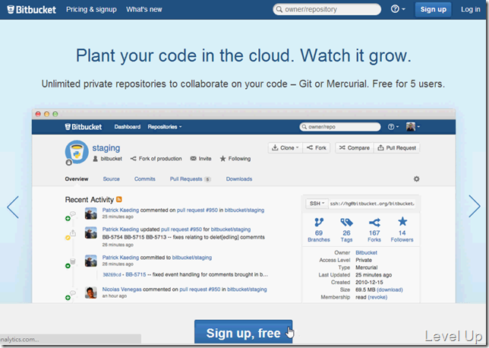The image size is (489, 348).
Task: Click the Invite envelope button
Action: click(200, 159)
